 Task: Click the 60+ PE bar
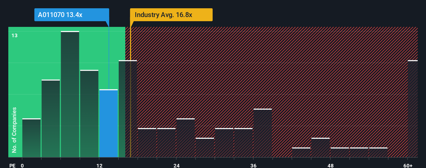413,109
